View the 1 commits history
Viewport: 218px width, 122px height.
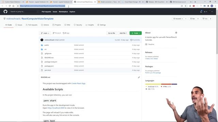pyautogui.click(x=135, y=40)
